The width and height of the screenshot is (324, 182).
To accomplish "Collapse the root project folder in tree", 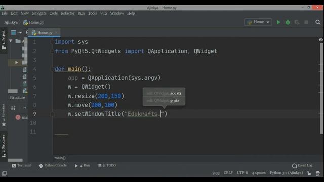I will click(11, 41).
